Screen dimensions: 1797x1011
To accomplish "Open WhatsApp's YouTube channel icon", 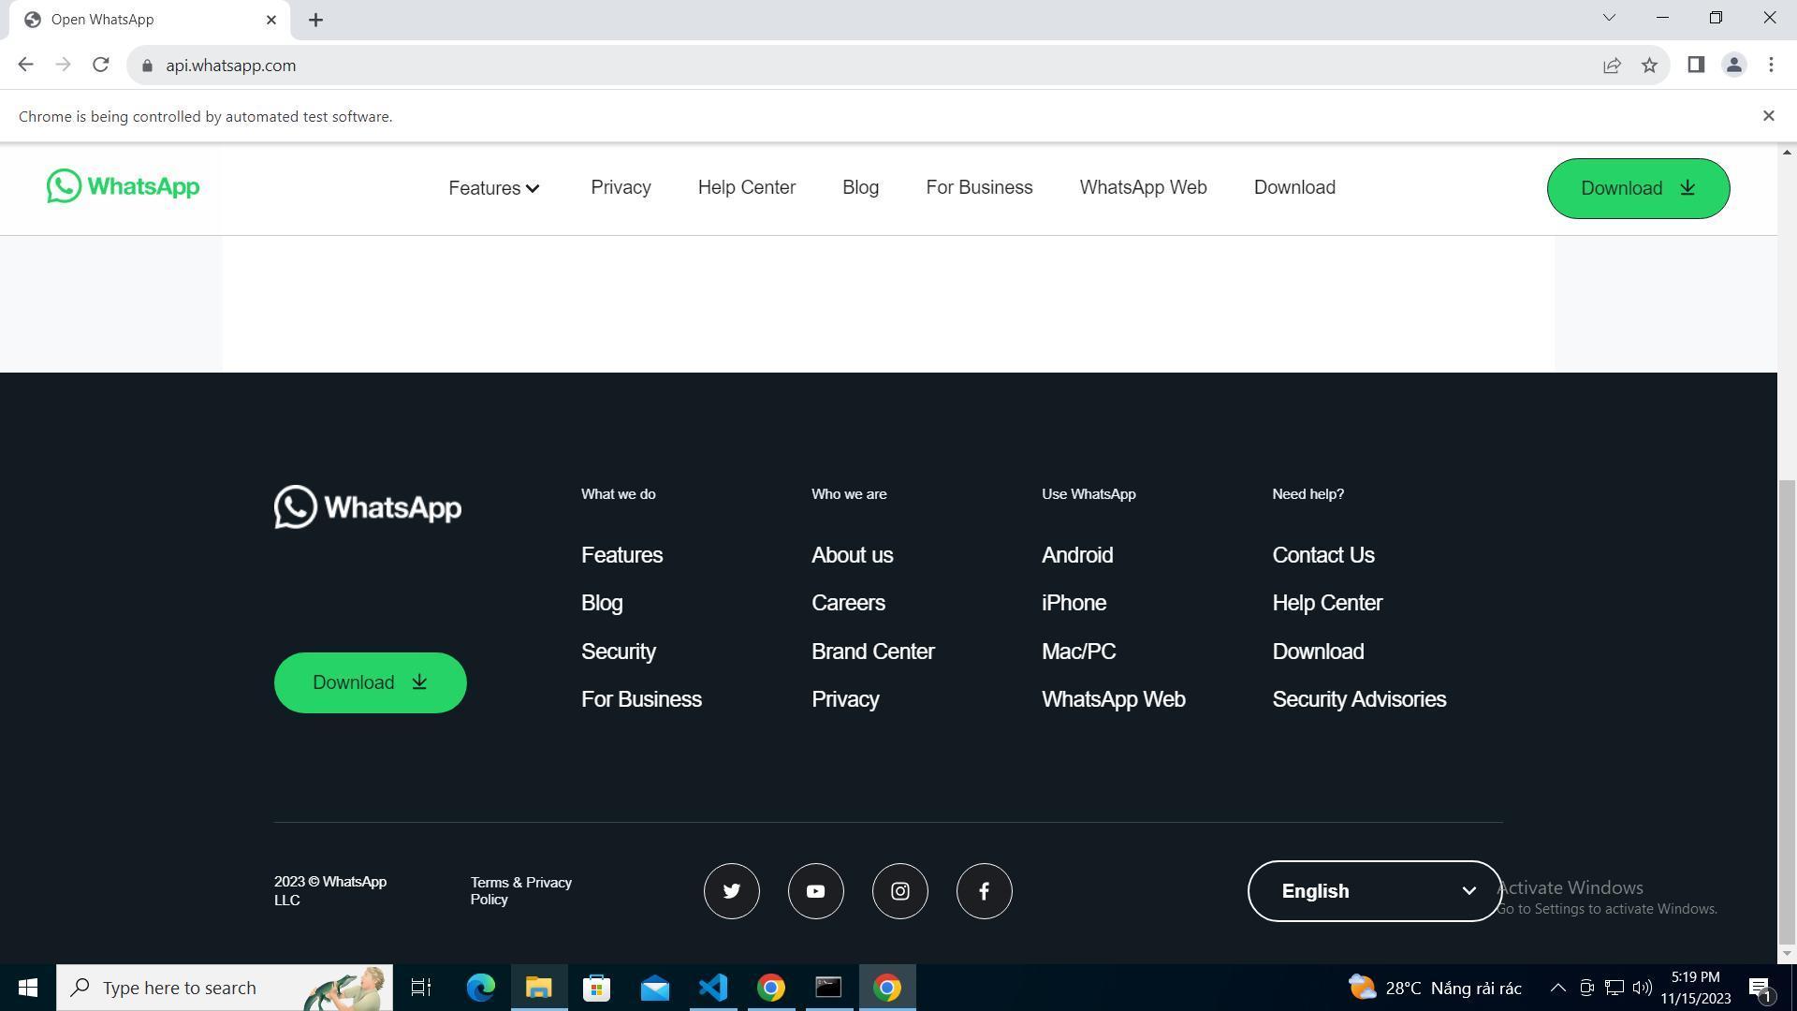I will pyautogui.click(x=815, y=891).
